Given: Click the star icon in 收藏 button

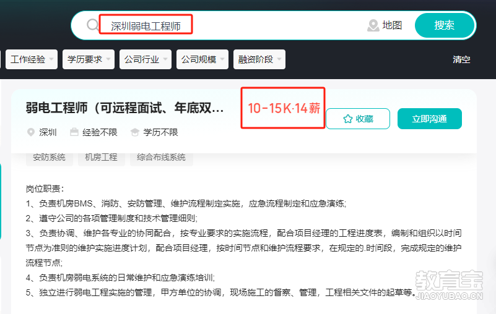Looking at the screenshot, I should [347, 119].
